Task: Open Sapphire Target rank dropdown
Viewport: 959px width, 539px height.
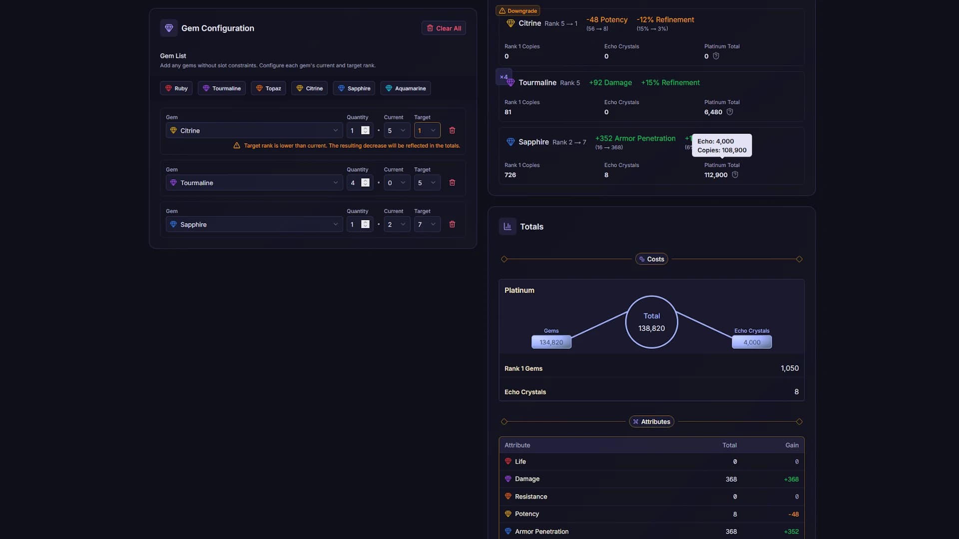Action: coord(427,225)
